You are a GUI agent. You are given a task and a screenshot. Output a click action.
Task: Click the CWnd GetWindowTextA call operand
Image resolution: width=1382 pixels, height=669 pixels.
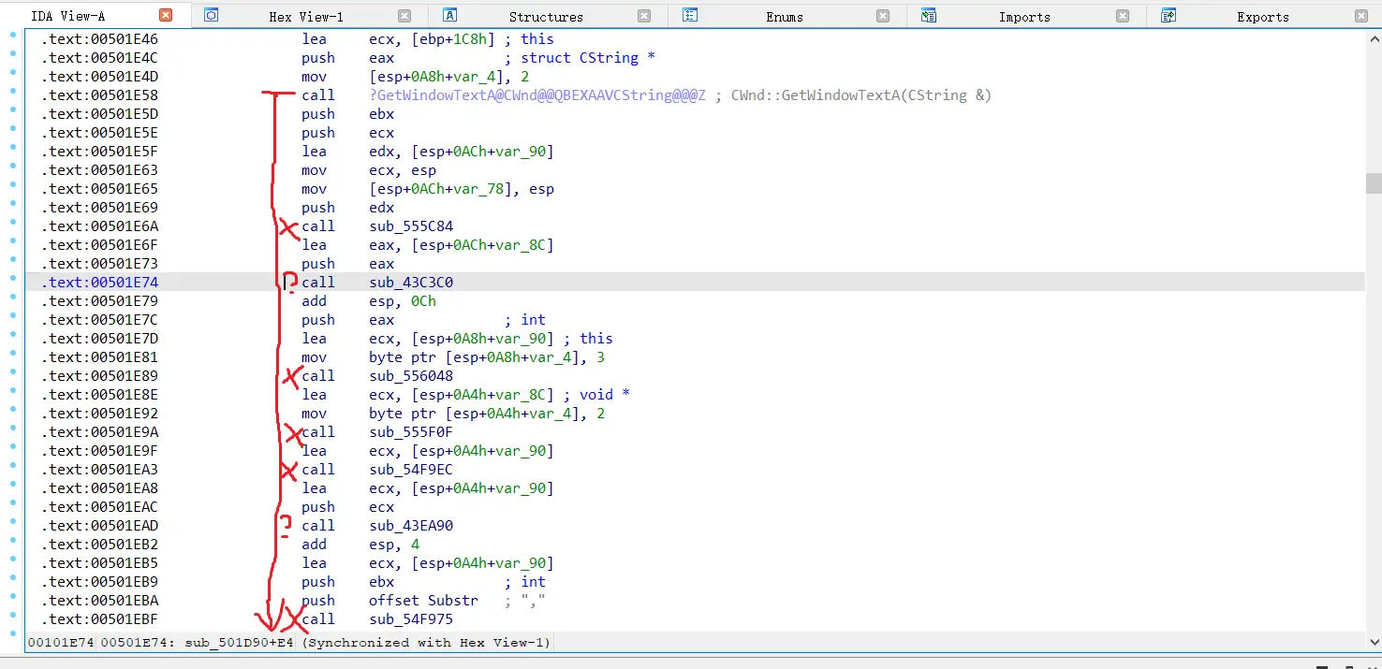click(537, 95)
